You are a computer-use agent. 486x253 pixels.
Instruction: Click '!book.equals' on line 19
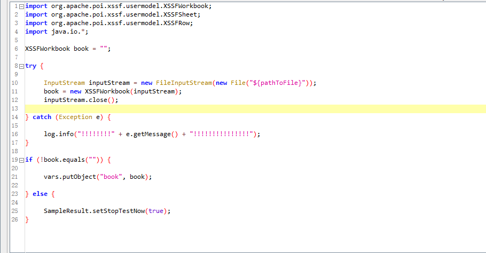(x=62, y=160)
